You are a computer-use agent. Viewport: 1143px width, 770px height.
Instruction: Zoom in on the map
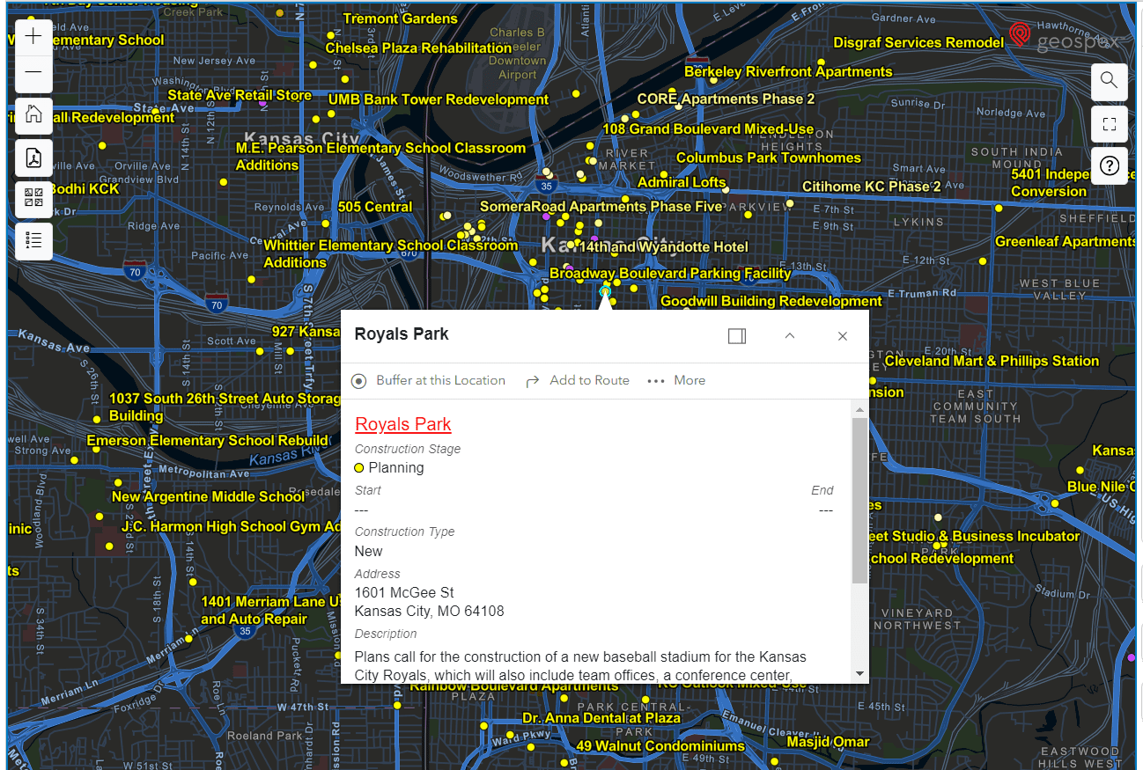coord(33,37)
